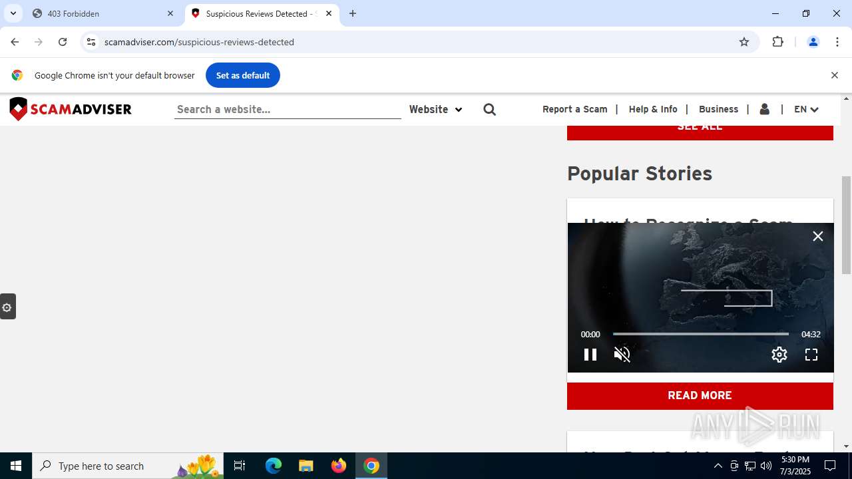Reload the current page
The image size is (852, 479).
pos(63,42)
